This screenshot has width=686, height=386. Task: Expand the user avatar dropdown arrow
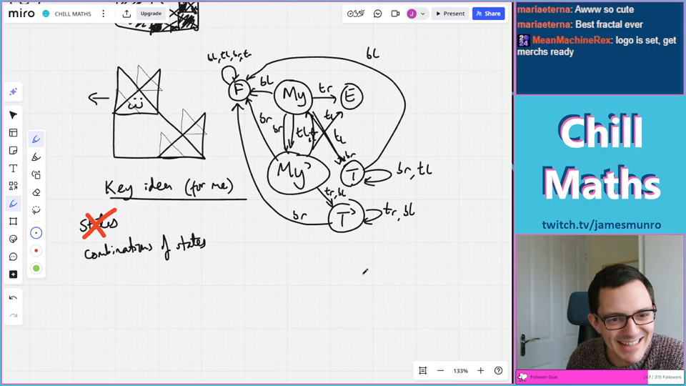coord(422,14)
